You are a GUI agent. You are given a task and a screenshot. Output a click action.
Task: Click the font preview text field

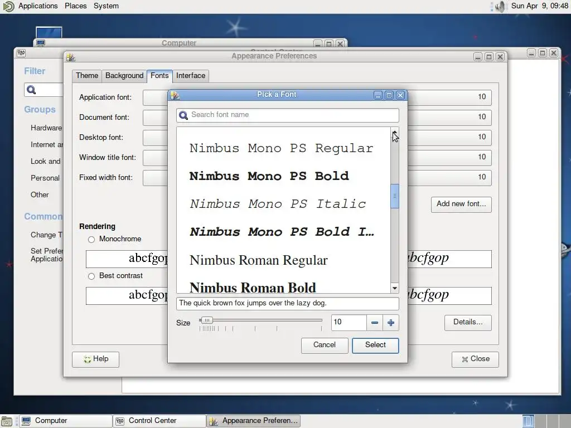[288, 303]
